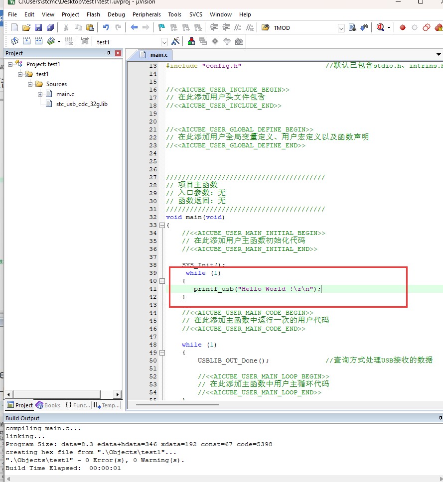Save the current file with the disk icon
Viewport: 443px width, 482px height.
[38, 28]
